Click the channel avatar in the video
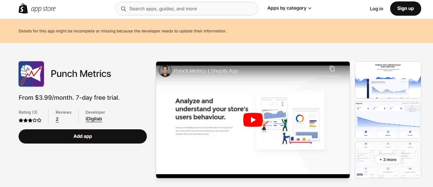 pos(165,71)
